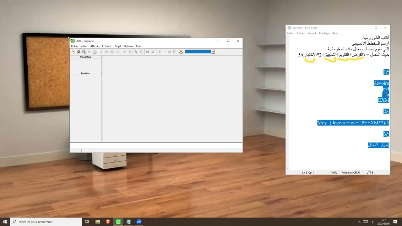
Task: Open the Projet menu in LARP
Action: coord(118,46)
